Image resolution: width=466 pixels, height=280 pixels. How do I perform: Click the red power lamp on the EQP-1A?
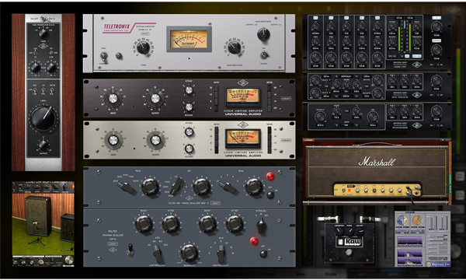(254, 240)
